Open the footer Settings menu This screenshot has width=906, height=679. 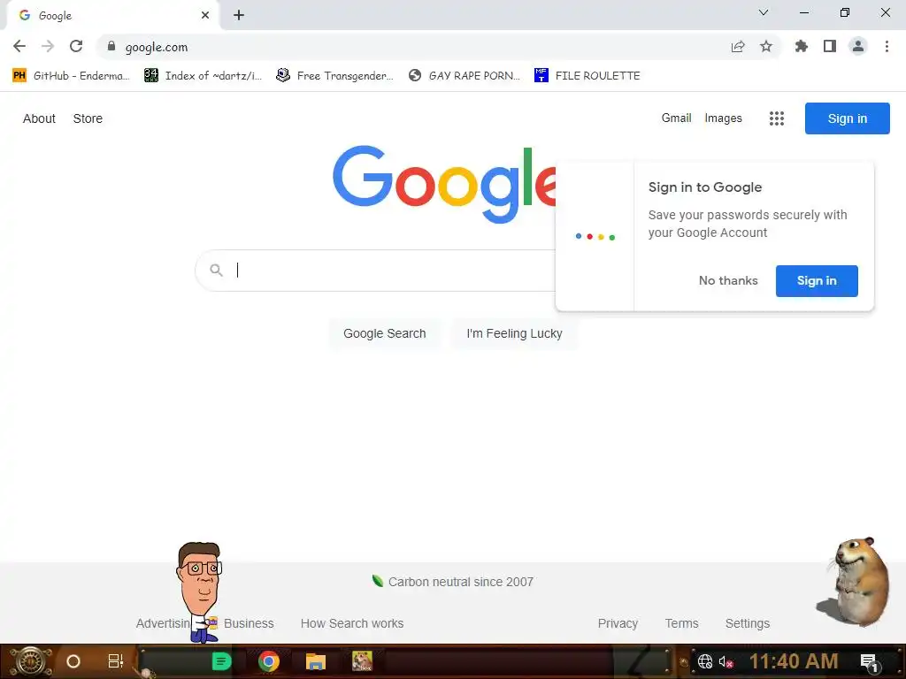pos(747,623)
